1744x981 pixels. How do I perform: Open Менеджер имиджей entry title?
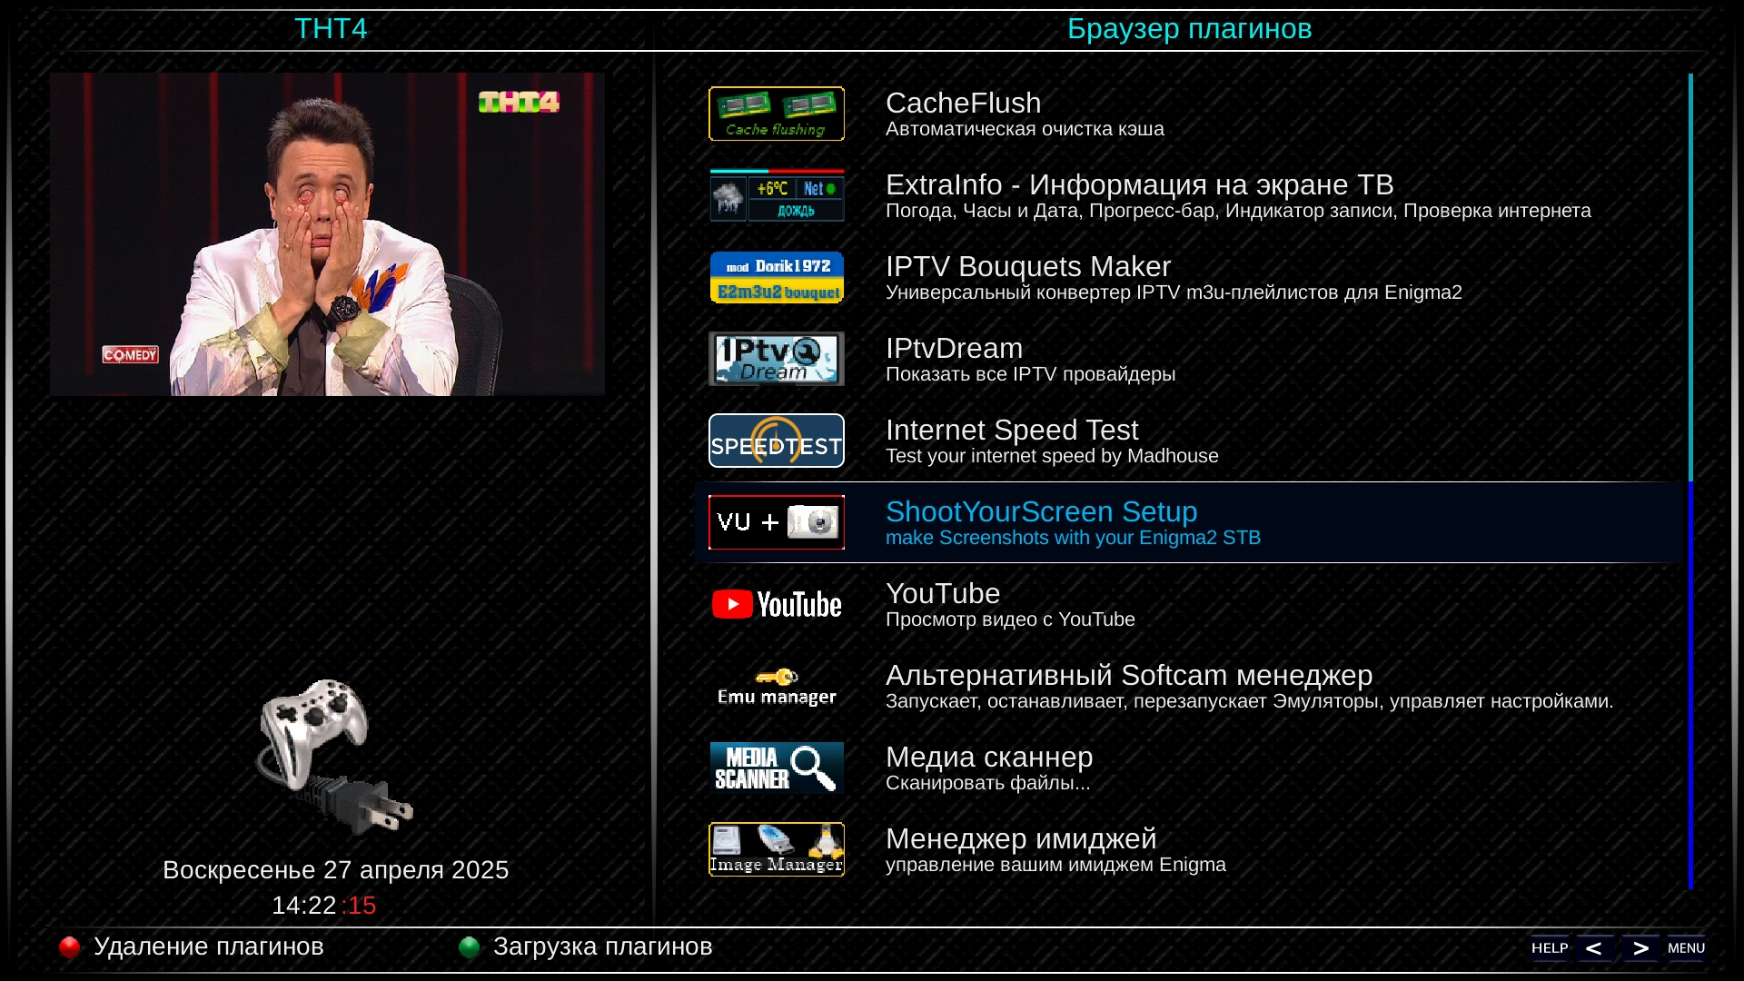pyautogui.click(x=1021, y=838)
